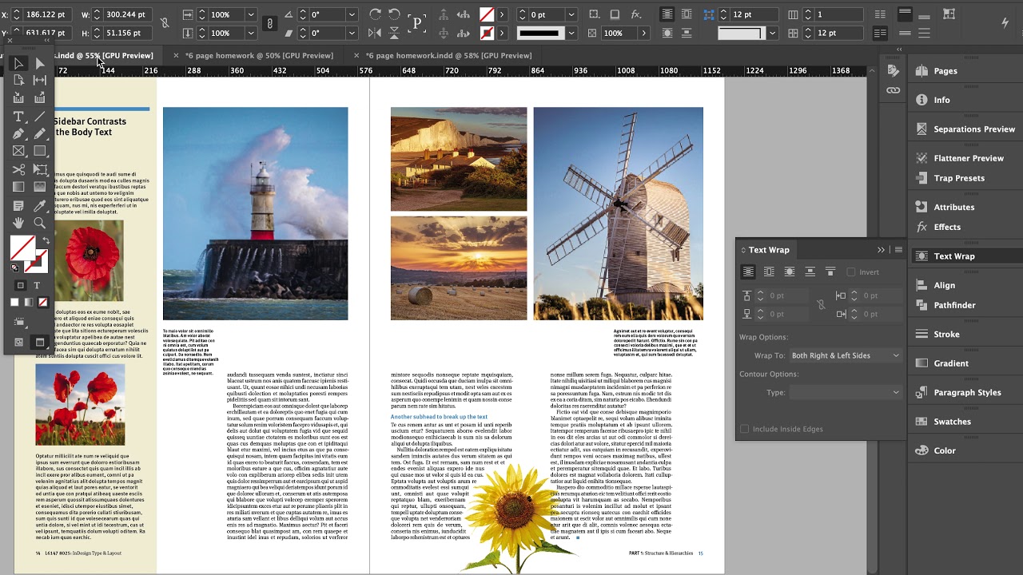This screenshot has height=575, width=1023.
Task: Flip the selection vertically
Action: pyautogui.click(x=394, y=33)
